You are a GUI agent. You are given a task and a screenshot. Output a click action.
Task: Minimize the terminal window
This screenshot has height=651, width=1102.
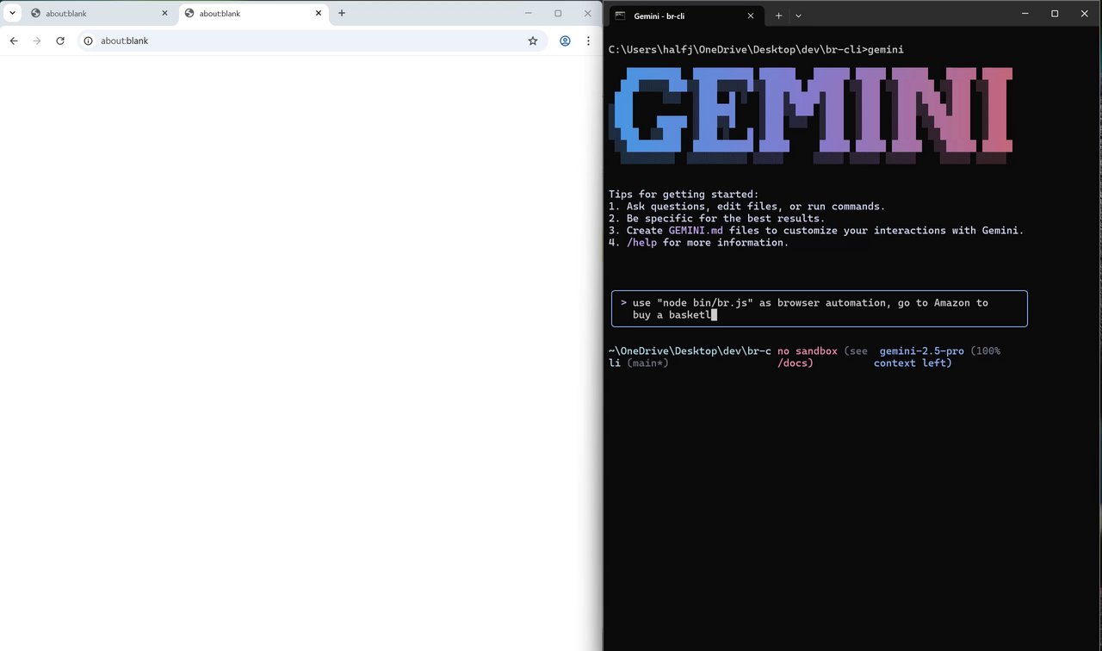coord(1025,13)
